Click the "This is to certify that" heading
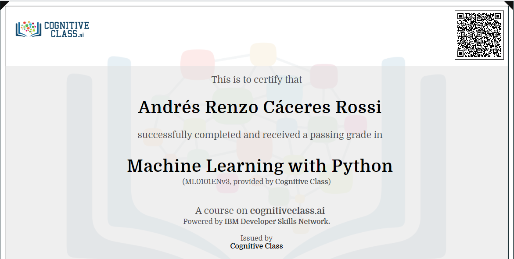 point(257,79)
